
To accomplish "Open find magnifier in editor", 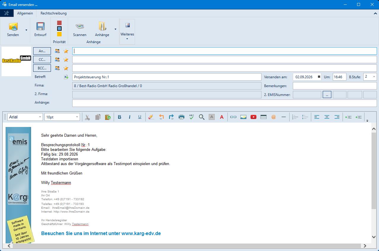I will pos(202,117).
